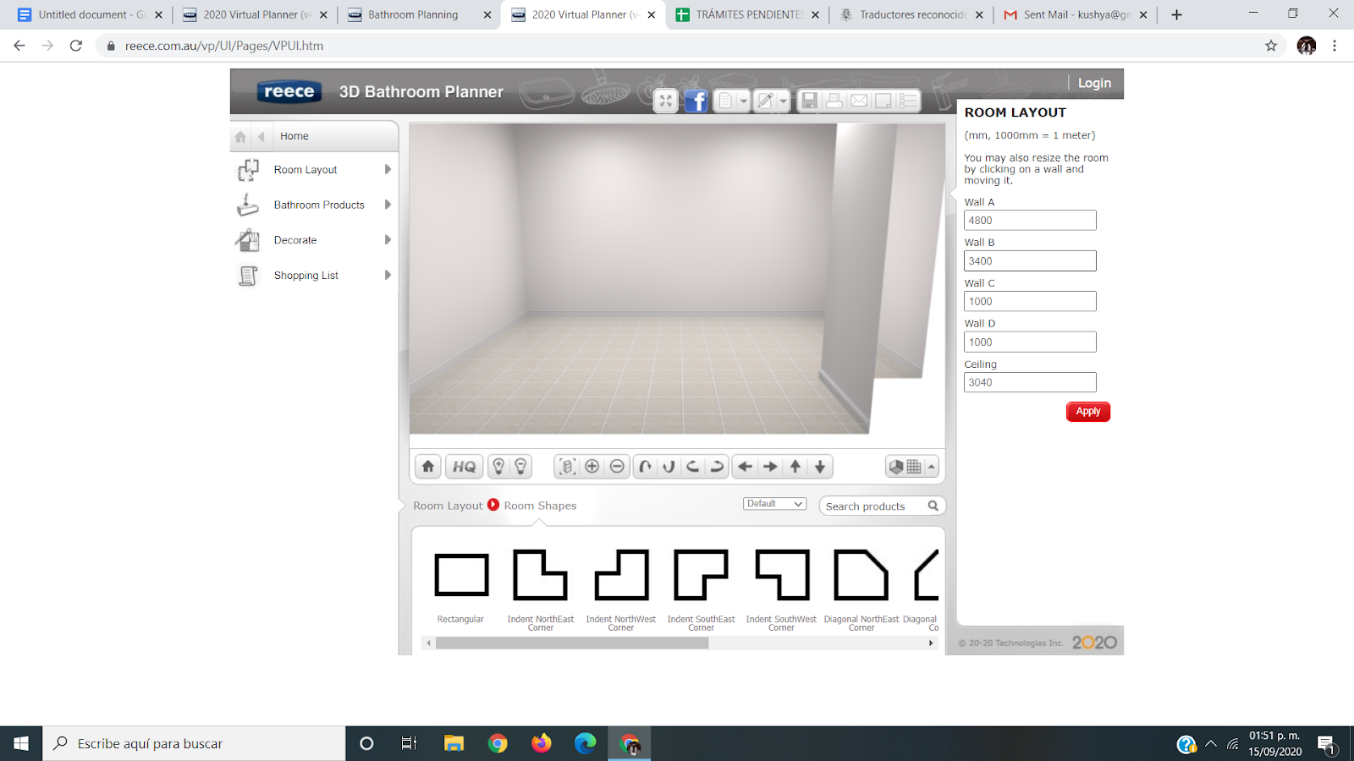Print the bathroom design

pyautogui.click(x=834, y=101)
